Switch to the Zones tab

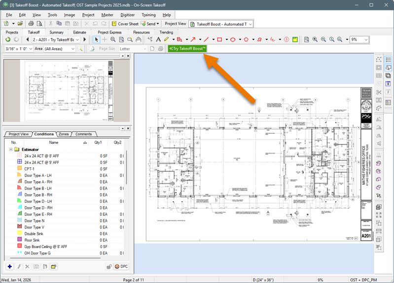(x=64, y=134)
